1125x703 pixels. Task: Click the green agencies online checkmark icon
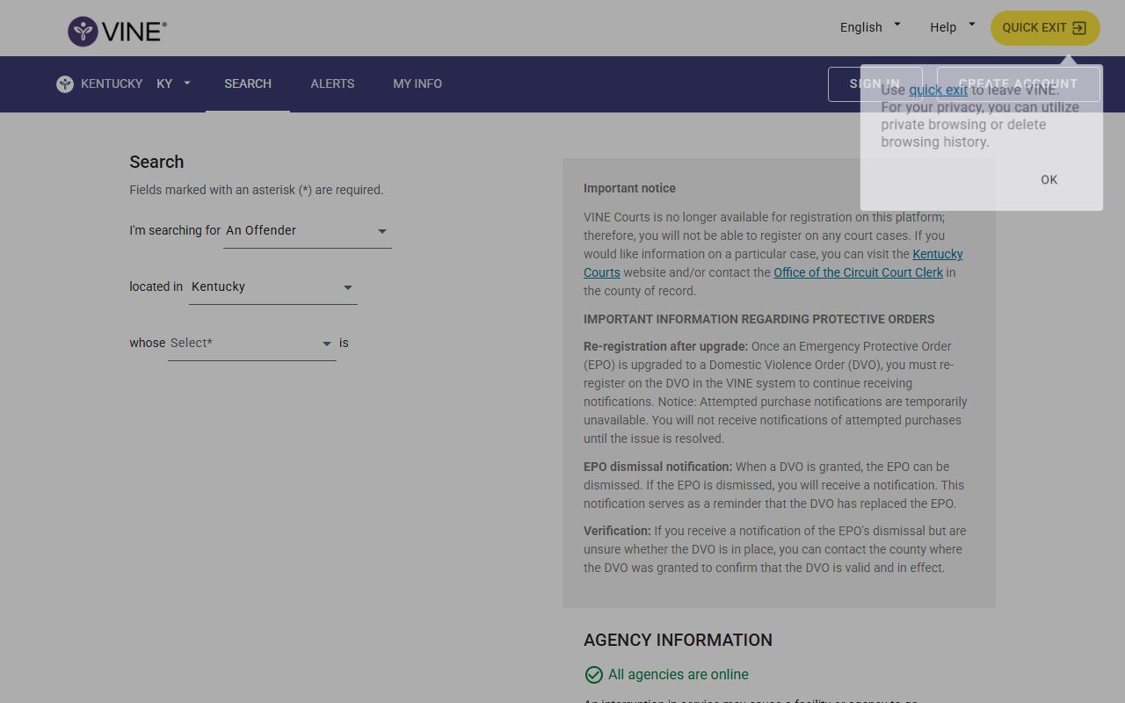(x=593, y=675)
